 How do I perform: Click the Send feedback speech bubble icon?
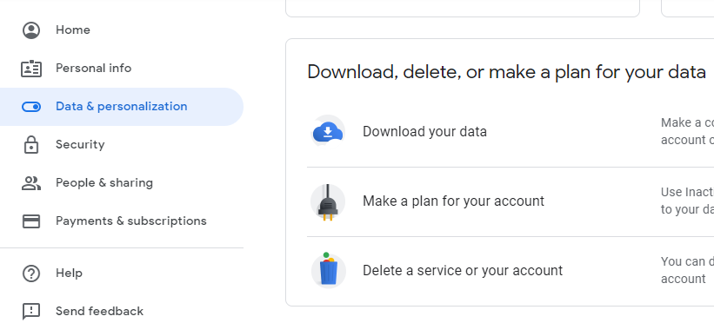pos(31,312)
